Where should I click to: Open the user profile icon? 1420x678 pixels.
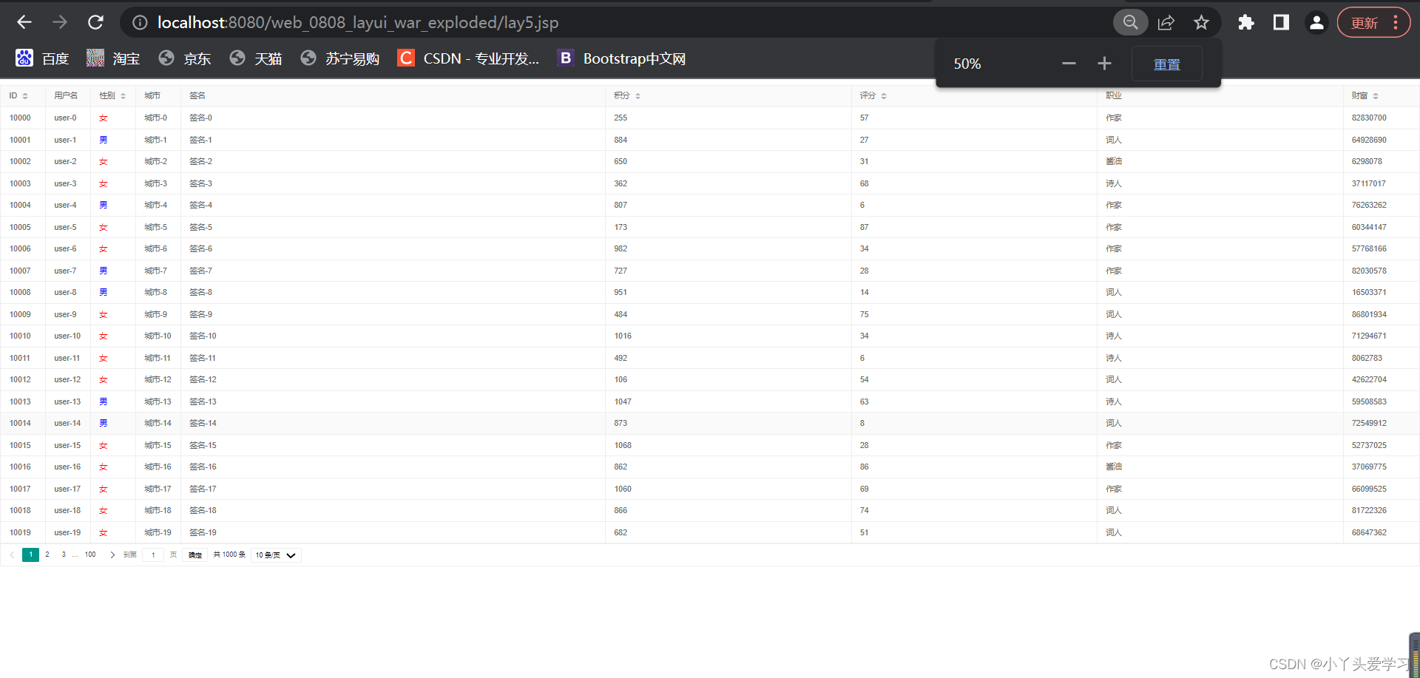click(1316, 22)
